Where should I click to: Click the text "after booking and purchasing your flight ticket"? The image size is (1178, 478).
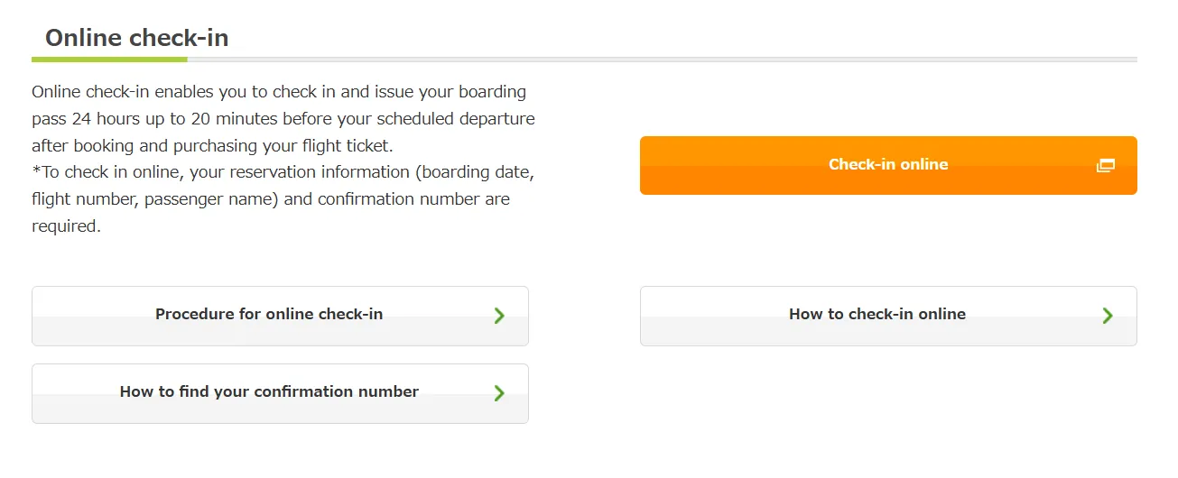point(212,145)
